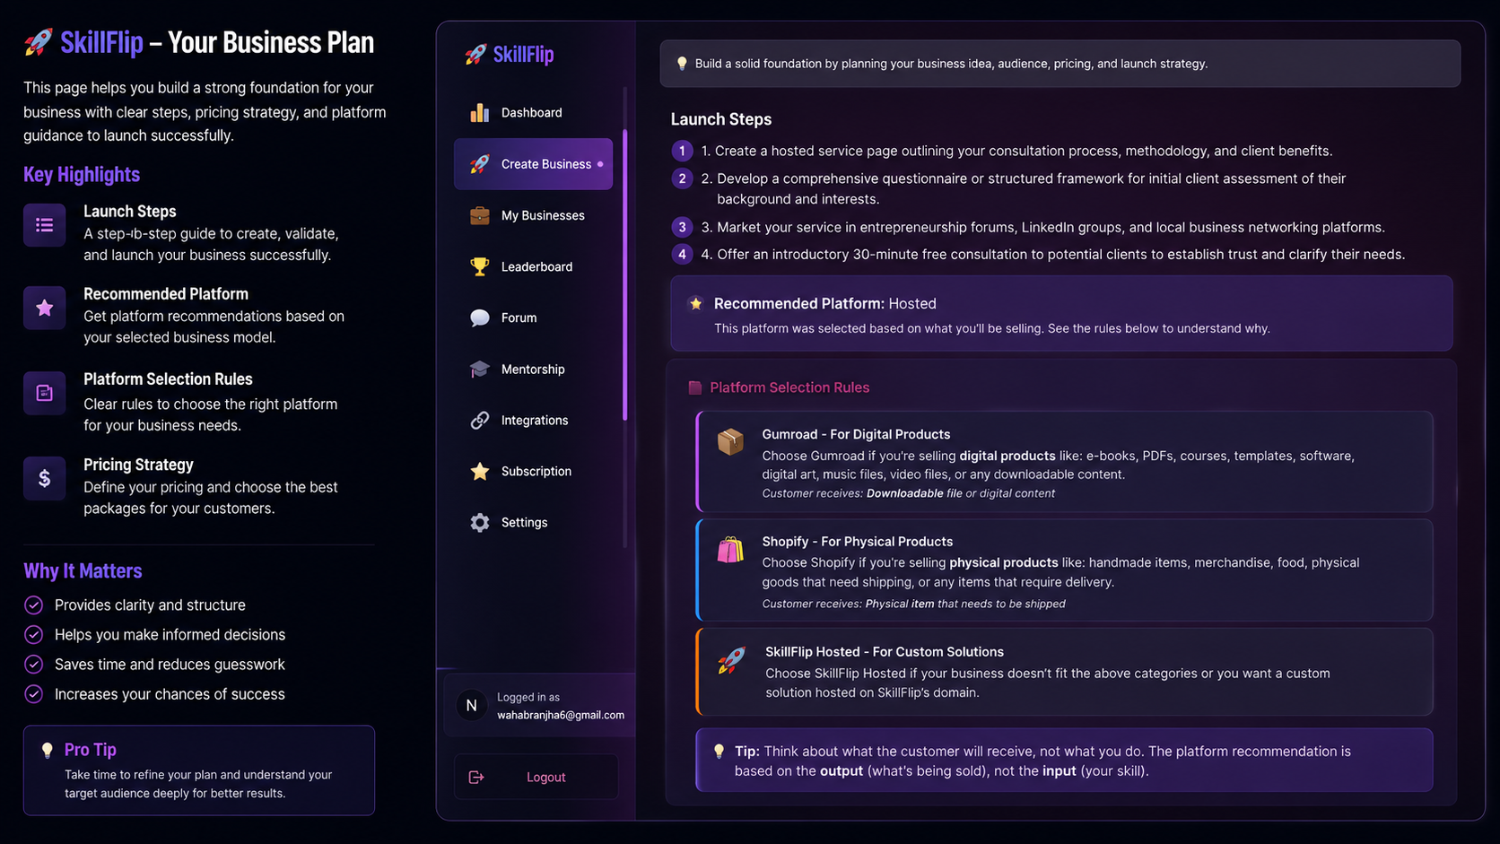The width and height of the screenshot is (1500, 844).
Task: Click the Dashboard bar chart icon
Action: [x=480, y=112]
